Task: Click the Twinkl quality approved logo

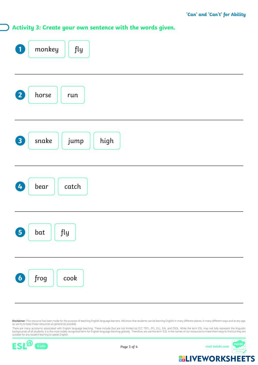Action: (239, 346)
